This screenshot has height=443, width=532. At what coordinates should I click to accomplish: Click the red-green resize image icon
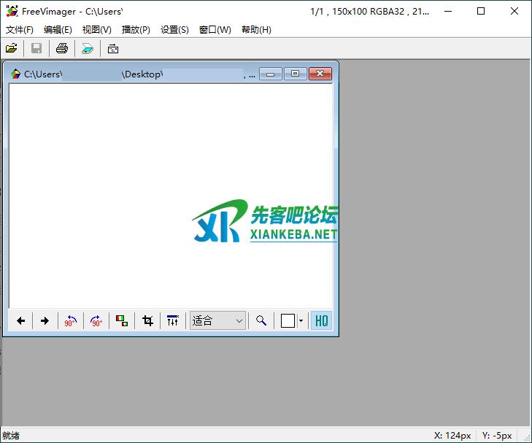pyautogui.click(x=122, y=320)
